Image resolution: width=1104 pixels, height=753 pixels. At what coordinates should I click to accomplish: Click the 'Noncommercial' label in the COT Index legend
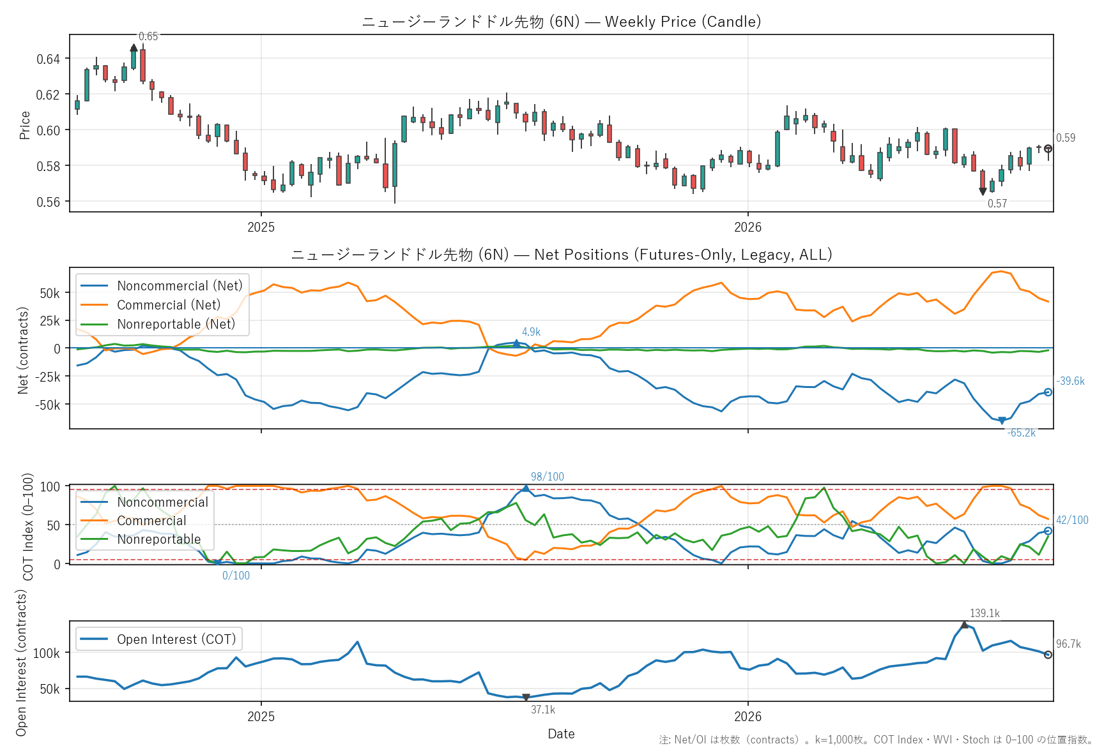163,502
